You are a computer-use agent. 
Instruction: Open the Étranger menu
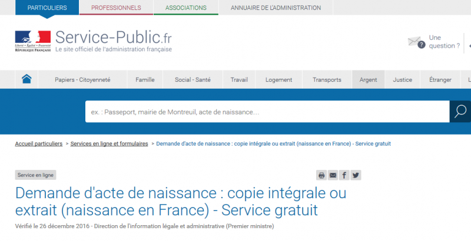pos(440,80)
